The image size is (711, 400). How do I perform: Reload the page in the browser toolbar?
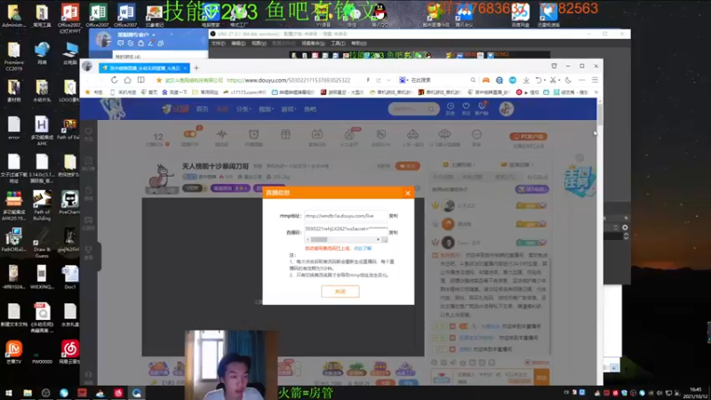click(x=115, y=80)
